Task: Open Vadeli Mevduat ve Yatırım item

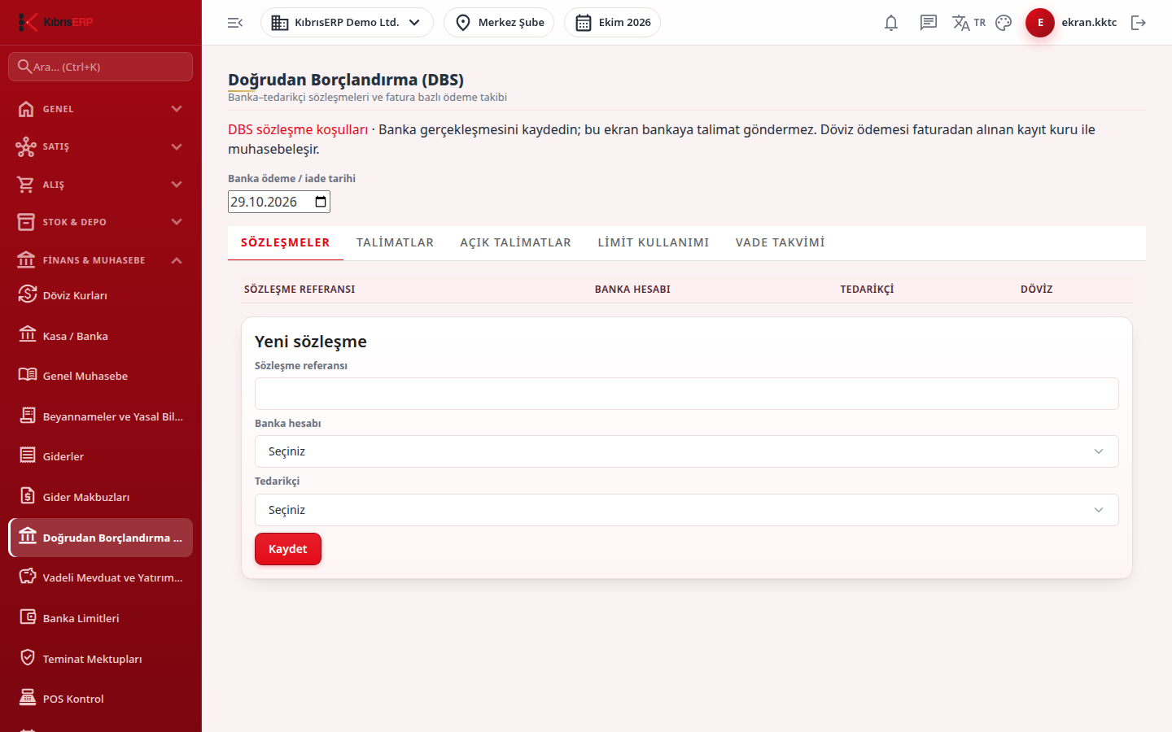Action: 101,577
